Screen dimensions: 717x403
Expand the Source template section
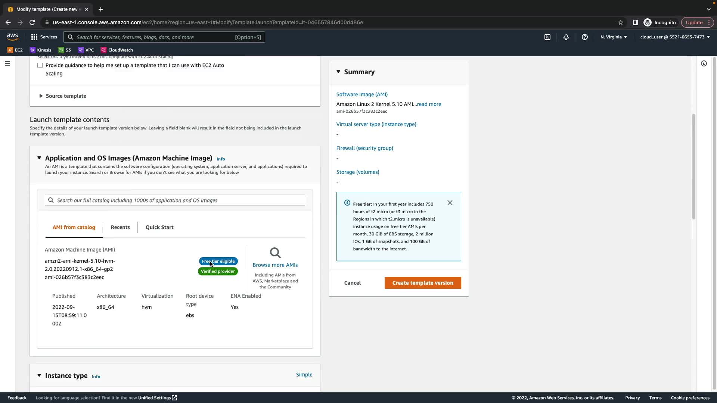pos(63,96)
